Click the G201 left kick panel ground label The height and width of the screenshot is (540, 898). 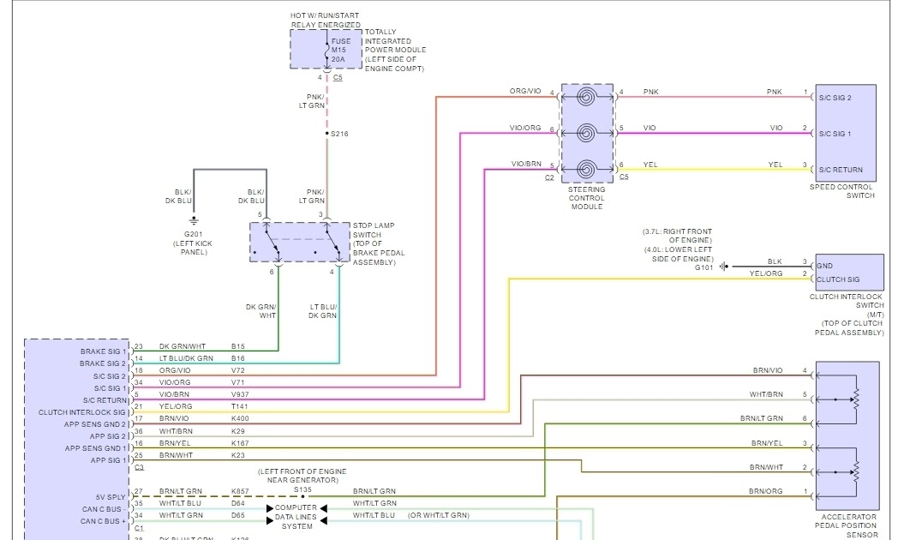pos(193,243)
